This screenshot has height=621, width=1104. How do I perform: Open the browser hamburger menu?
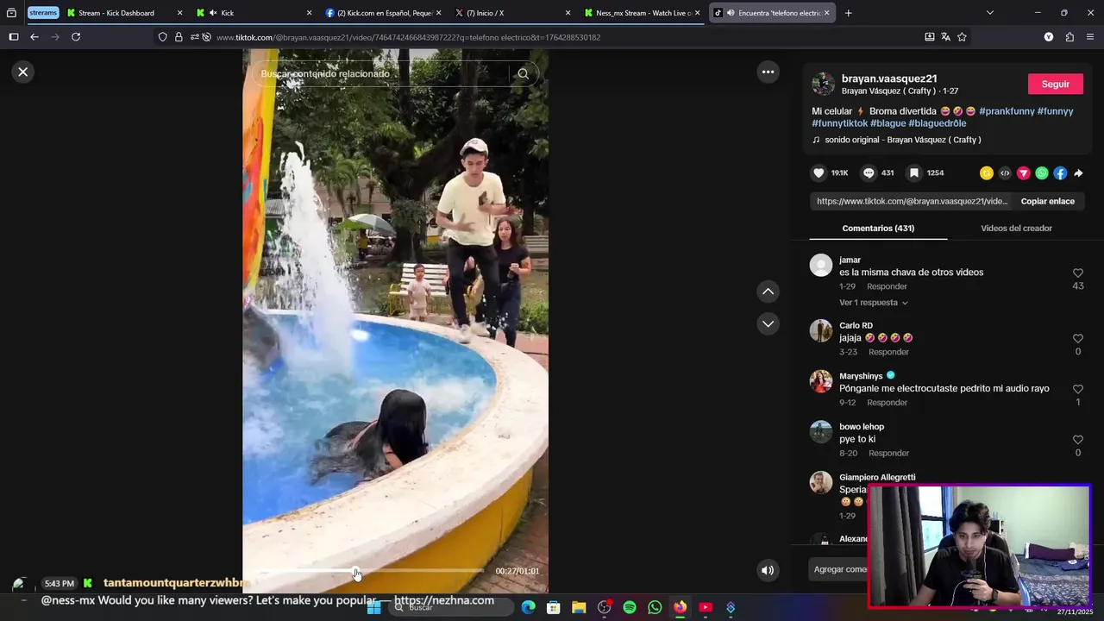[1090, 37]
